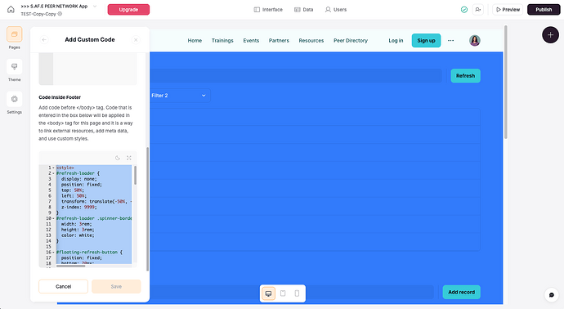
Task: Open the three-dot navigation menu
Action: click(450, 40)
